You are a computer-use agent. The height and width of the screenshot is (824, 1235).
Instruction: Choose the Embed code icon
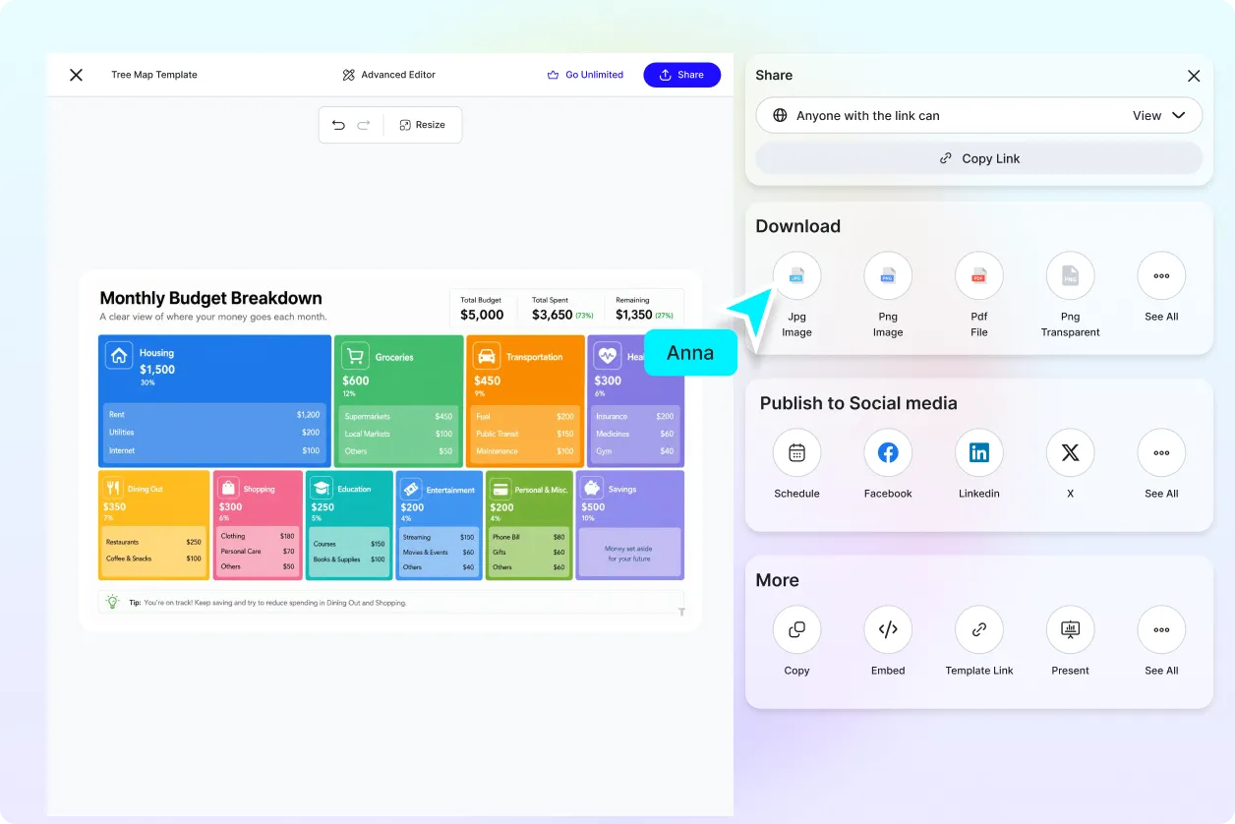[888, 630]
